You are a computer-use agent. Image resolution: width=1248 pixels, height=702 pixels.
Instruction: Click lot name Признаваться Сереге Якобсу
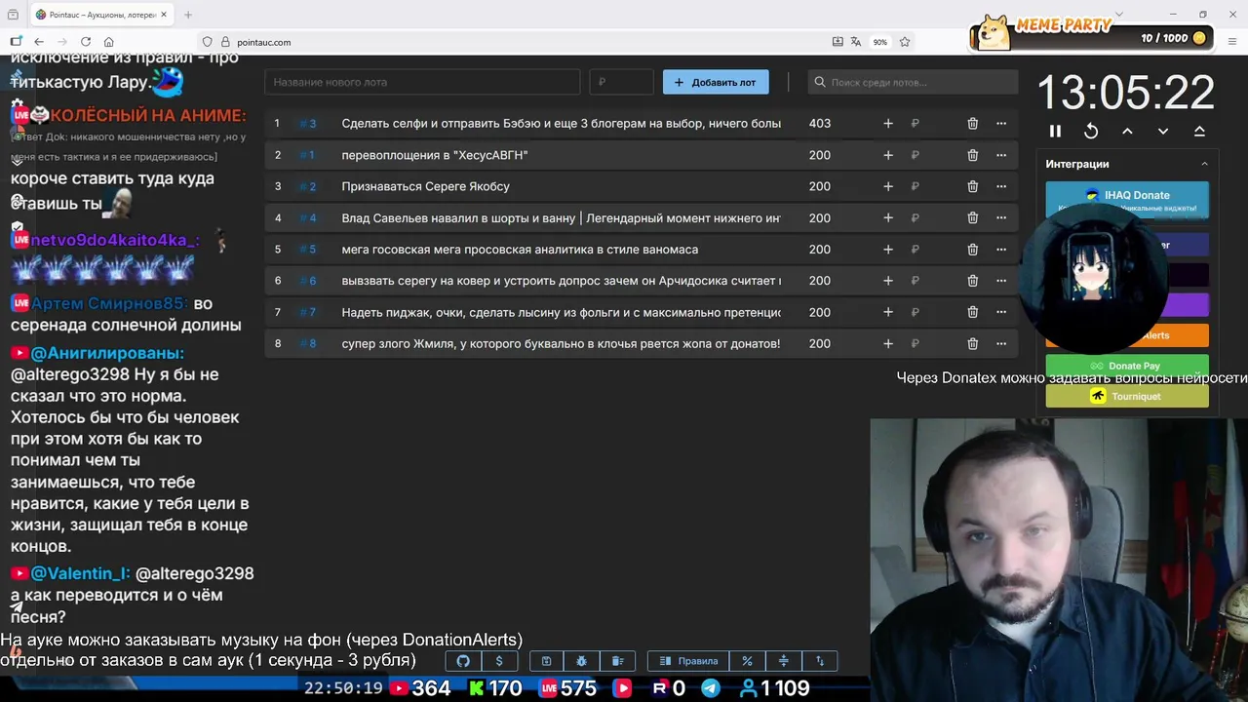[x=426, y=186]
